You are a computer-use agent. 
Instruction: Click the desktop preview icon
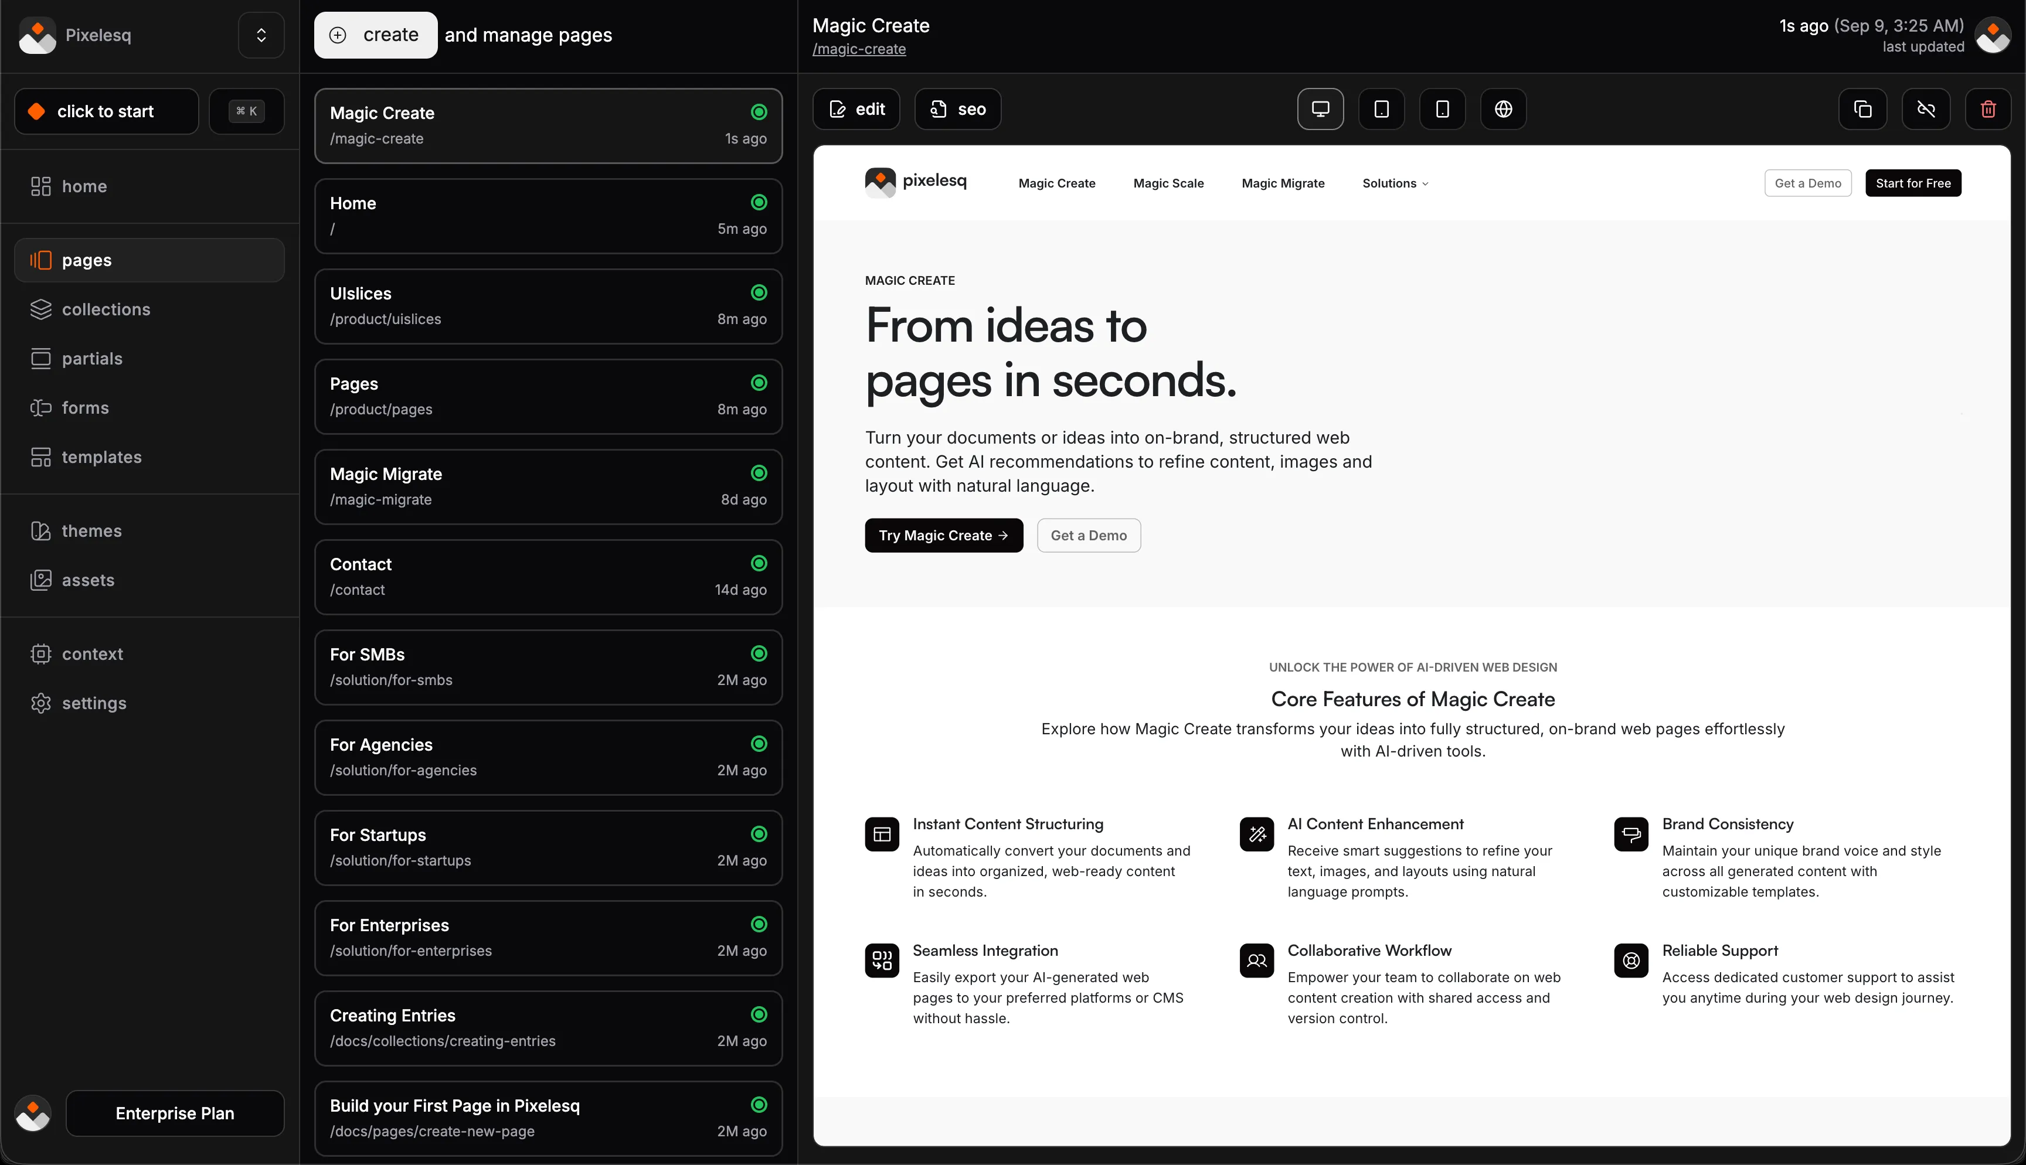point(1320,109)
